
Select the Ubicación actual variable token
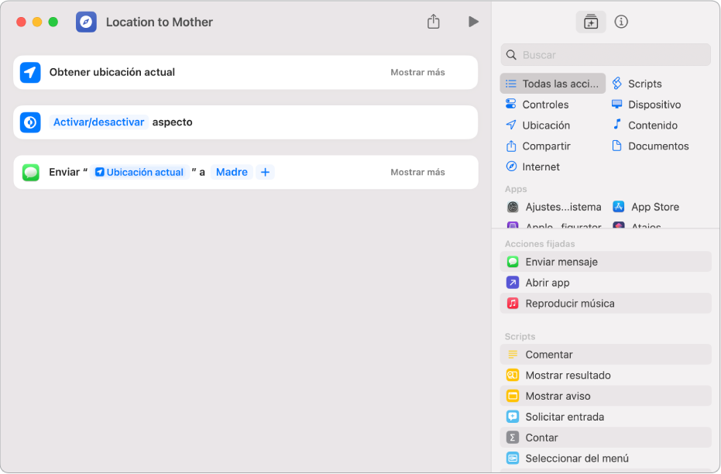pos(139,172)
